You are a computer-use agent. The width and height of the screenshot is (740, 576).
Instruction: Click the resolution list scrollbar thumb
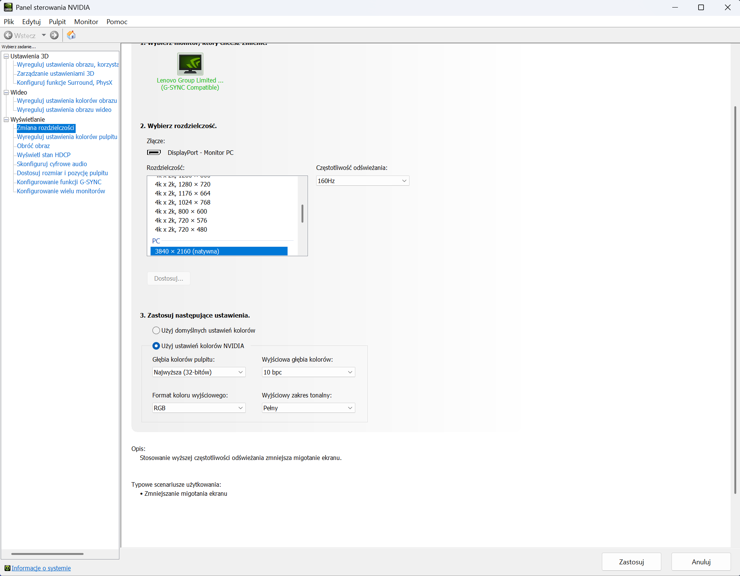[302, 214]
